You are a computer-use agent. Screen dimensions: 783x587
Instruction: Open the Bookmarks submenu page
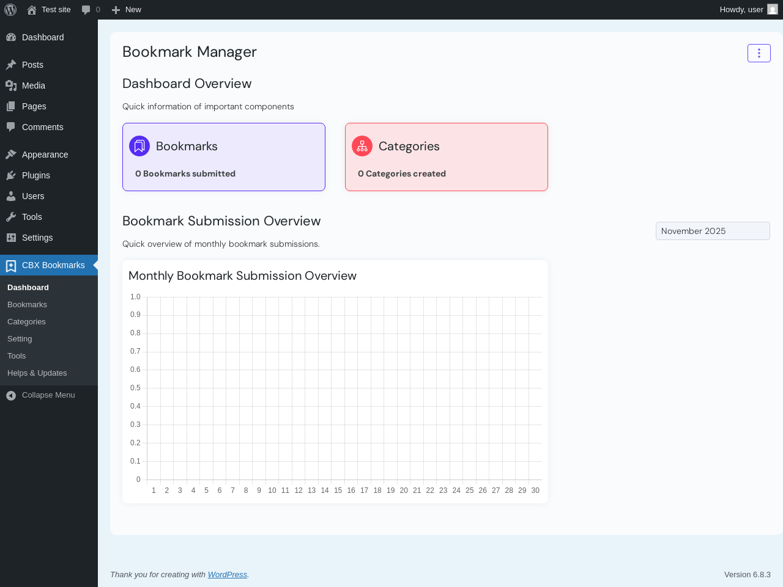(x=27, y=305)
